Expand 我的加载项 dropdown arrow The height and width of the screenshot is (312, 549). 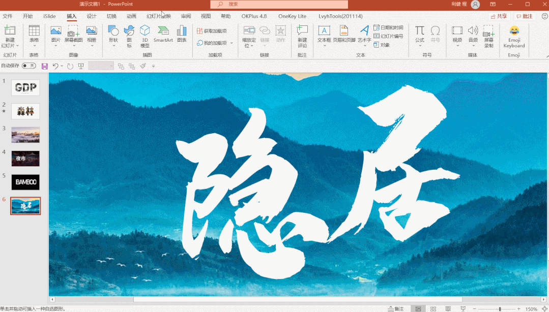(232, 43)
